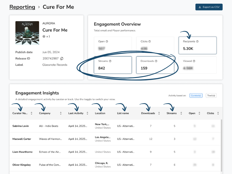Sort table by Curator Name column
The height and width of the screenshot is (174, 232).
coord(32,113)
